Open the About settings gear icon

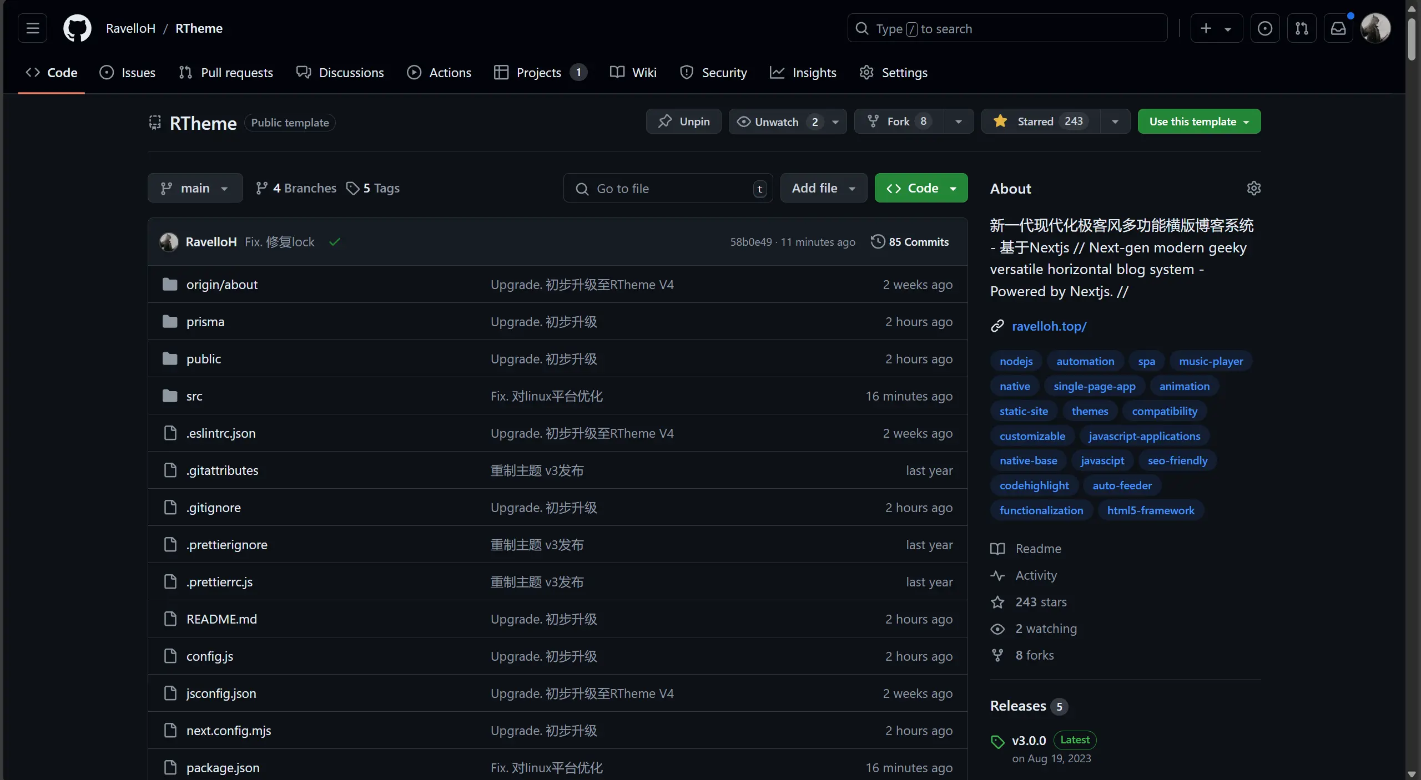click(1253, 189)
